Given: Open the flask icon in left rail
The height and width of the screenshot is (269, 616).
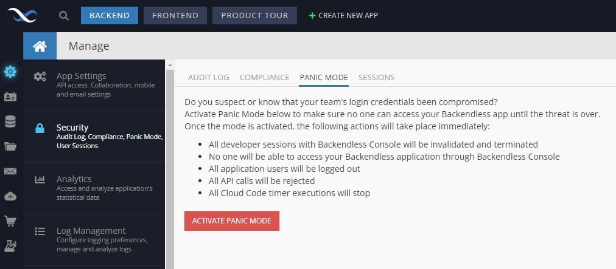Looking at the screenshot, I should point(10,246).
